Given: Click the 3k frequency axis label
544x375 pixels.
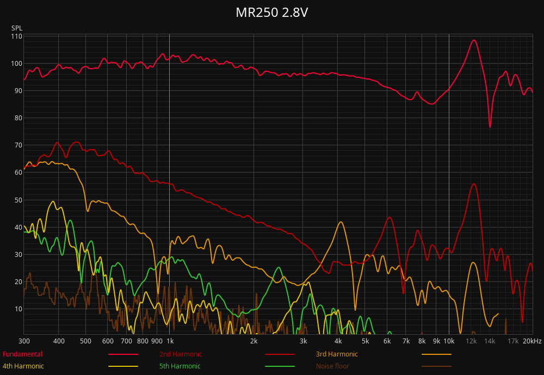Looking at the screenshot, I should [x=303, y=341].
